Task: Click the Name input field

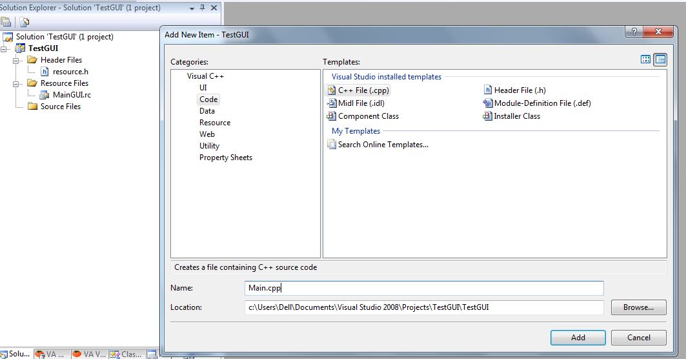Action: [x=424, y=288]
